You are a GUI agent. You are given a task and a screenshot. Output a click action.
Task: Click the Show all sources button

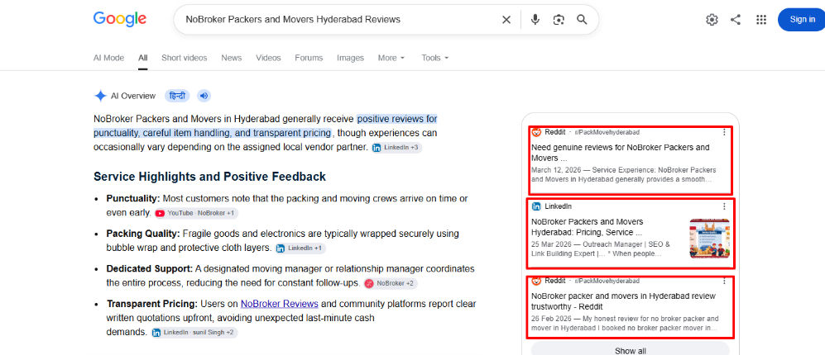(631, 350)
